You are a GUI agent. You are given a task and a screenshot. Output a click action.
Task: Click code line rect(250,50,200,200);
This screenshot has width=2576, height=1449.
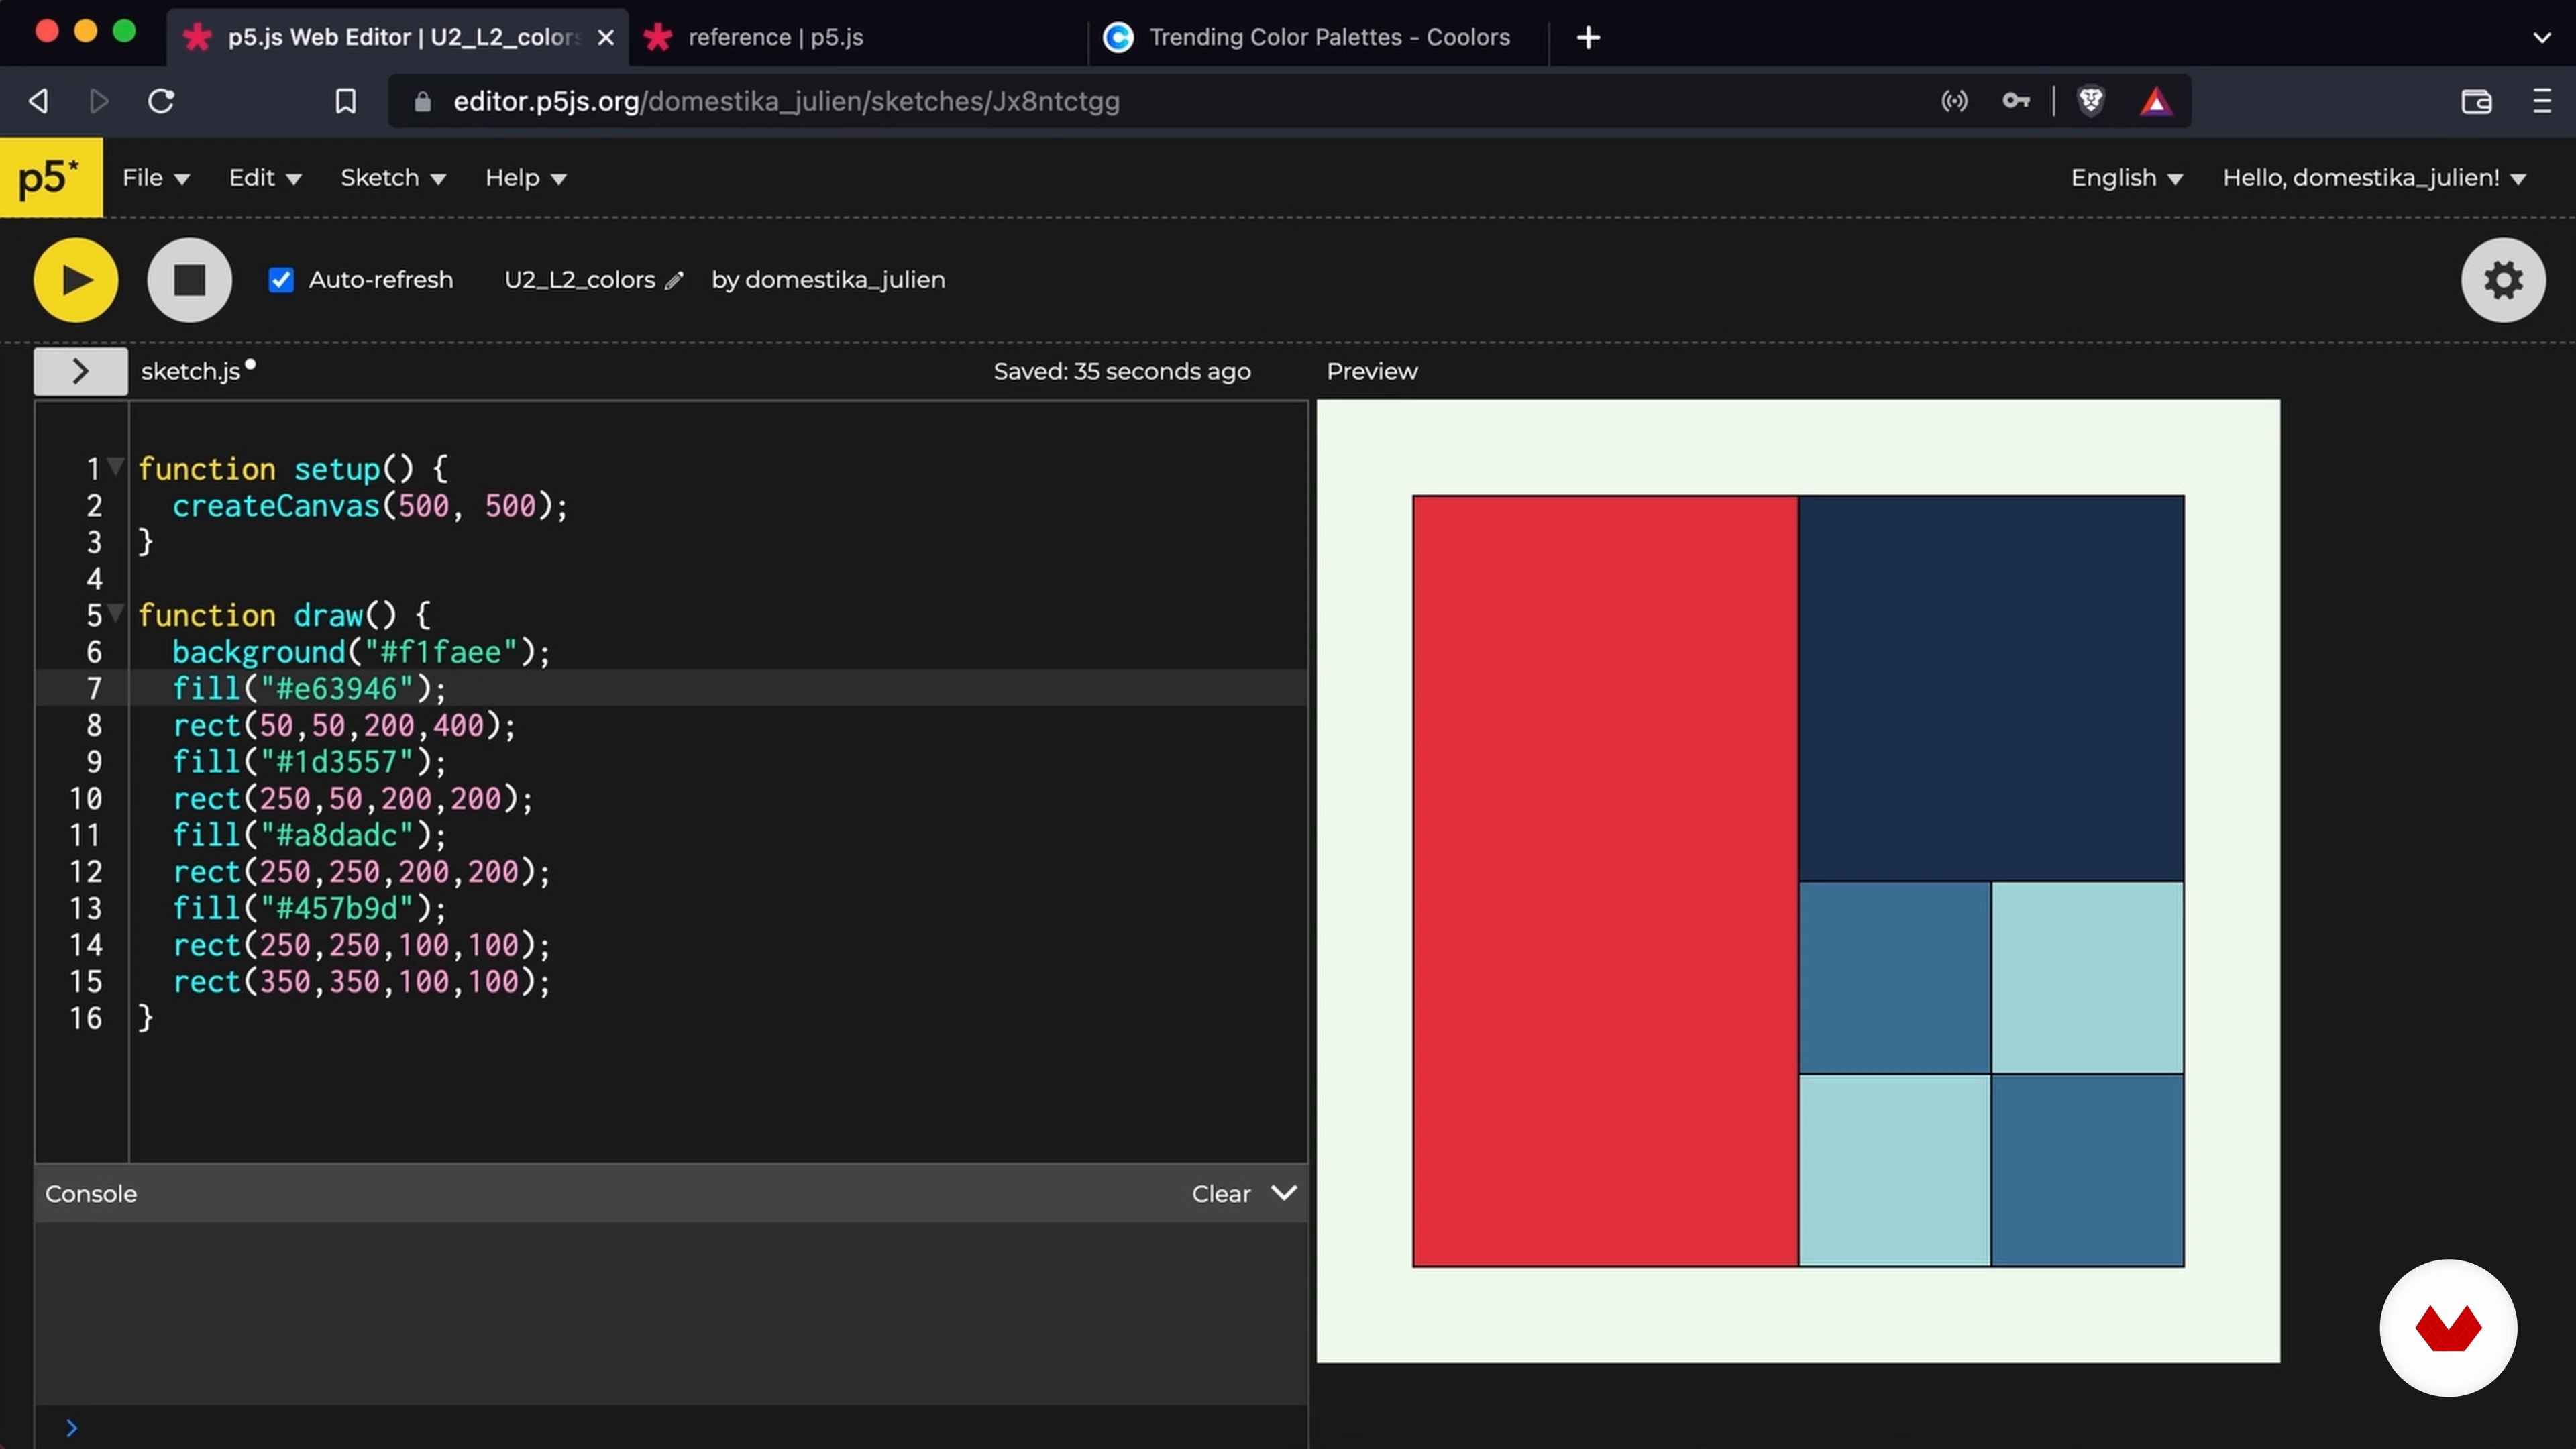click(353, 798)
